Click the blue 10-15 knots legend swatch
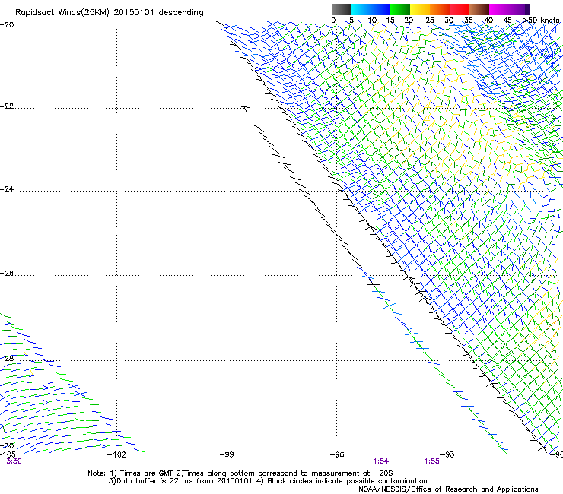This screenshot has width=563, height=494. click(380, 9)
